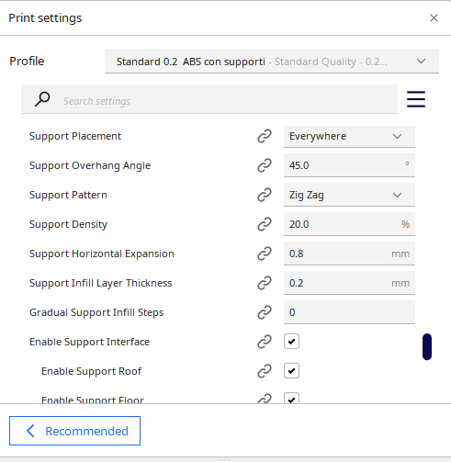Screen dimensions: 451x462
Task: Click the link icon beside Support Placement
Action: (265, 136)
